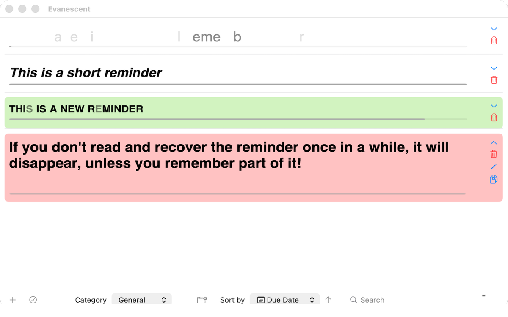Delete the green new reminder

coord(494,118)
